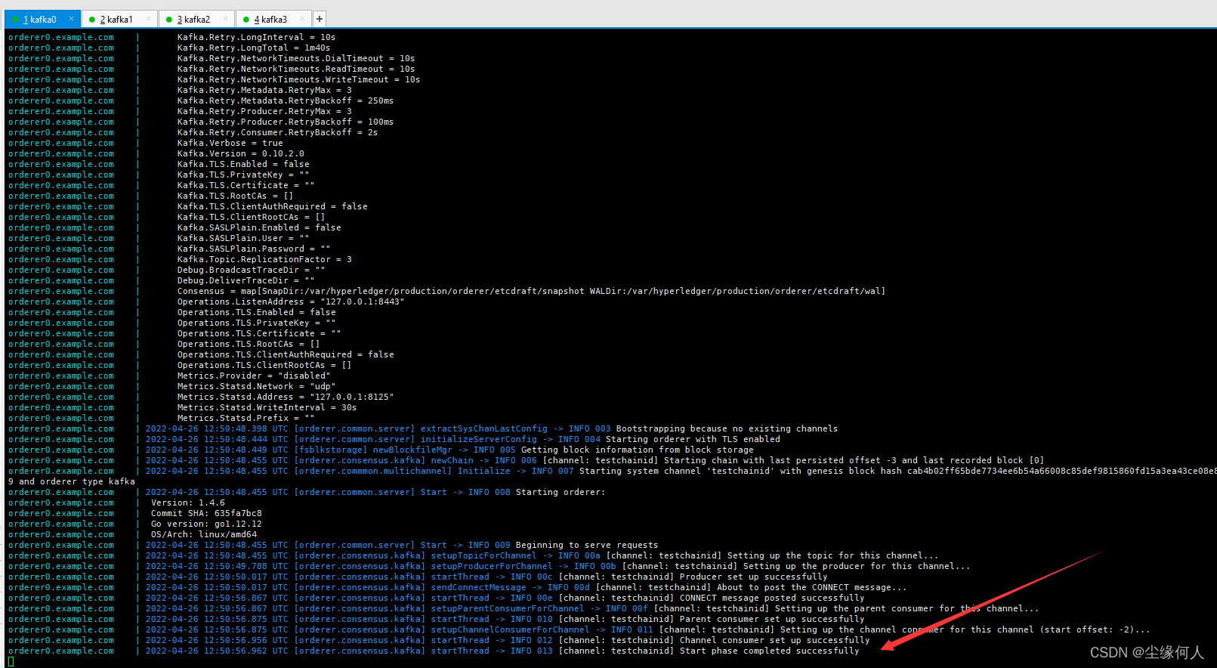
Task: Click the 'Kafka.Topic.ReplicationFactor = 3' line
Action: point(264,259)
